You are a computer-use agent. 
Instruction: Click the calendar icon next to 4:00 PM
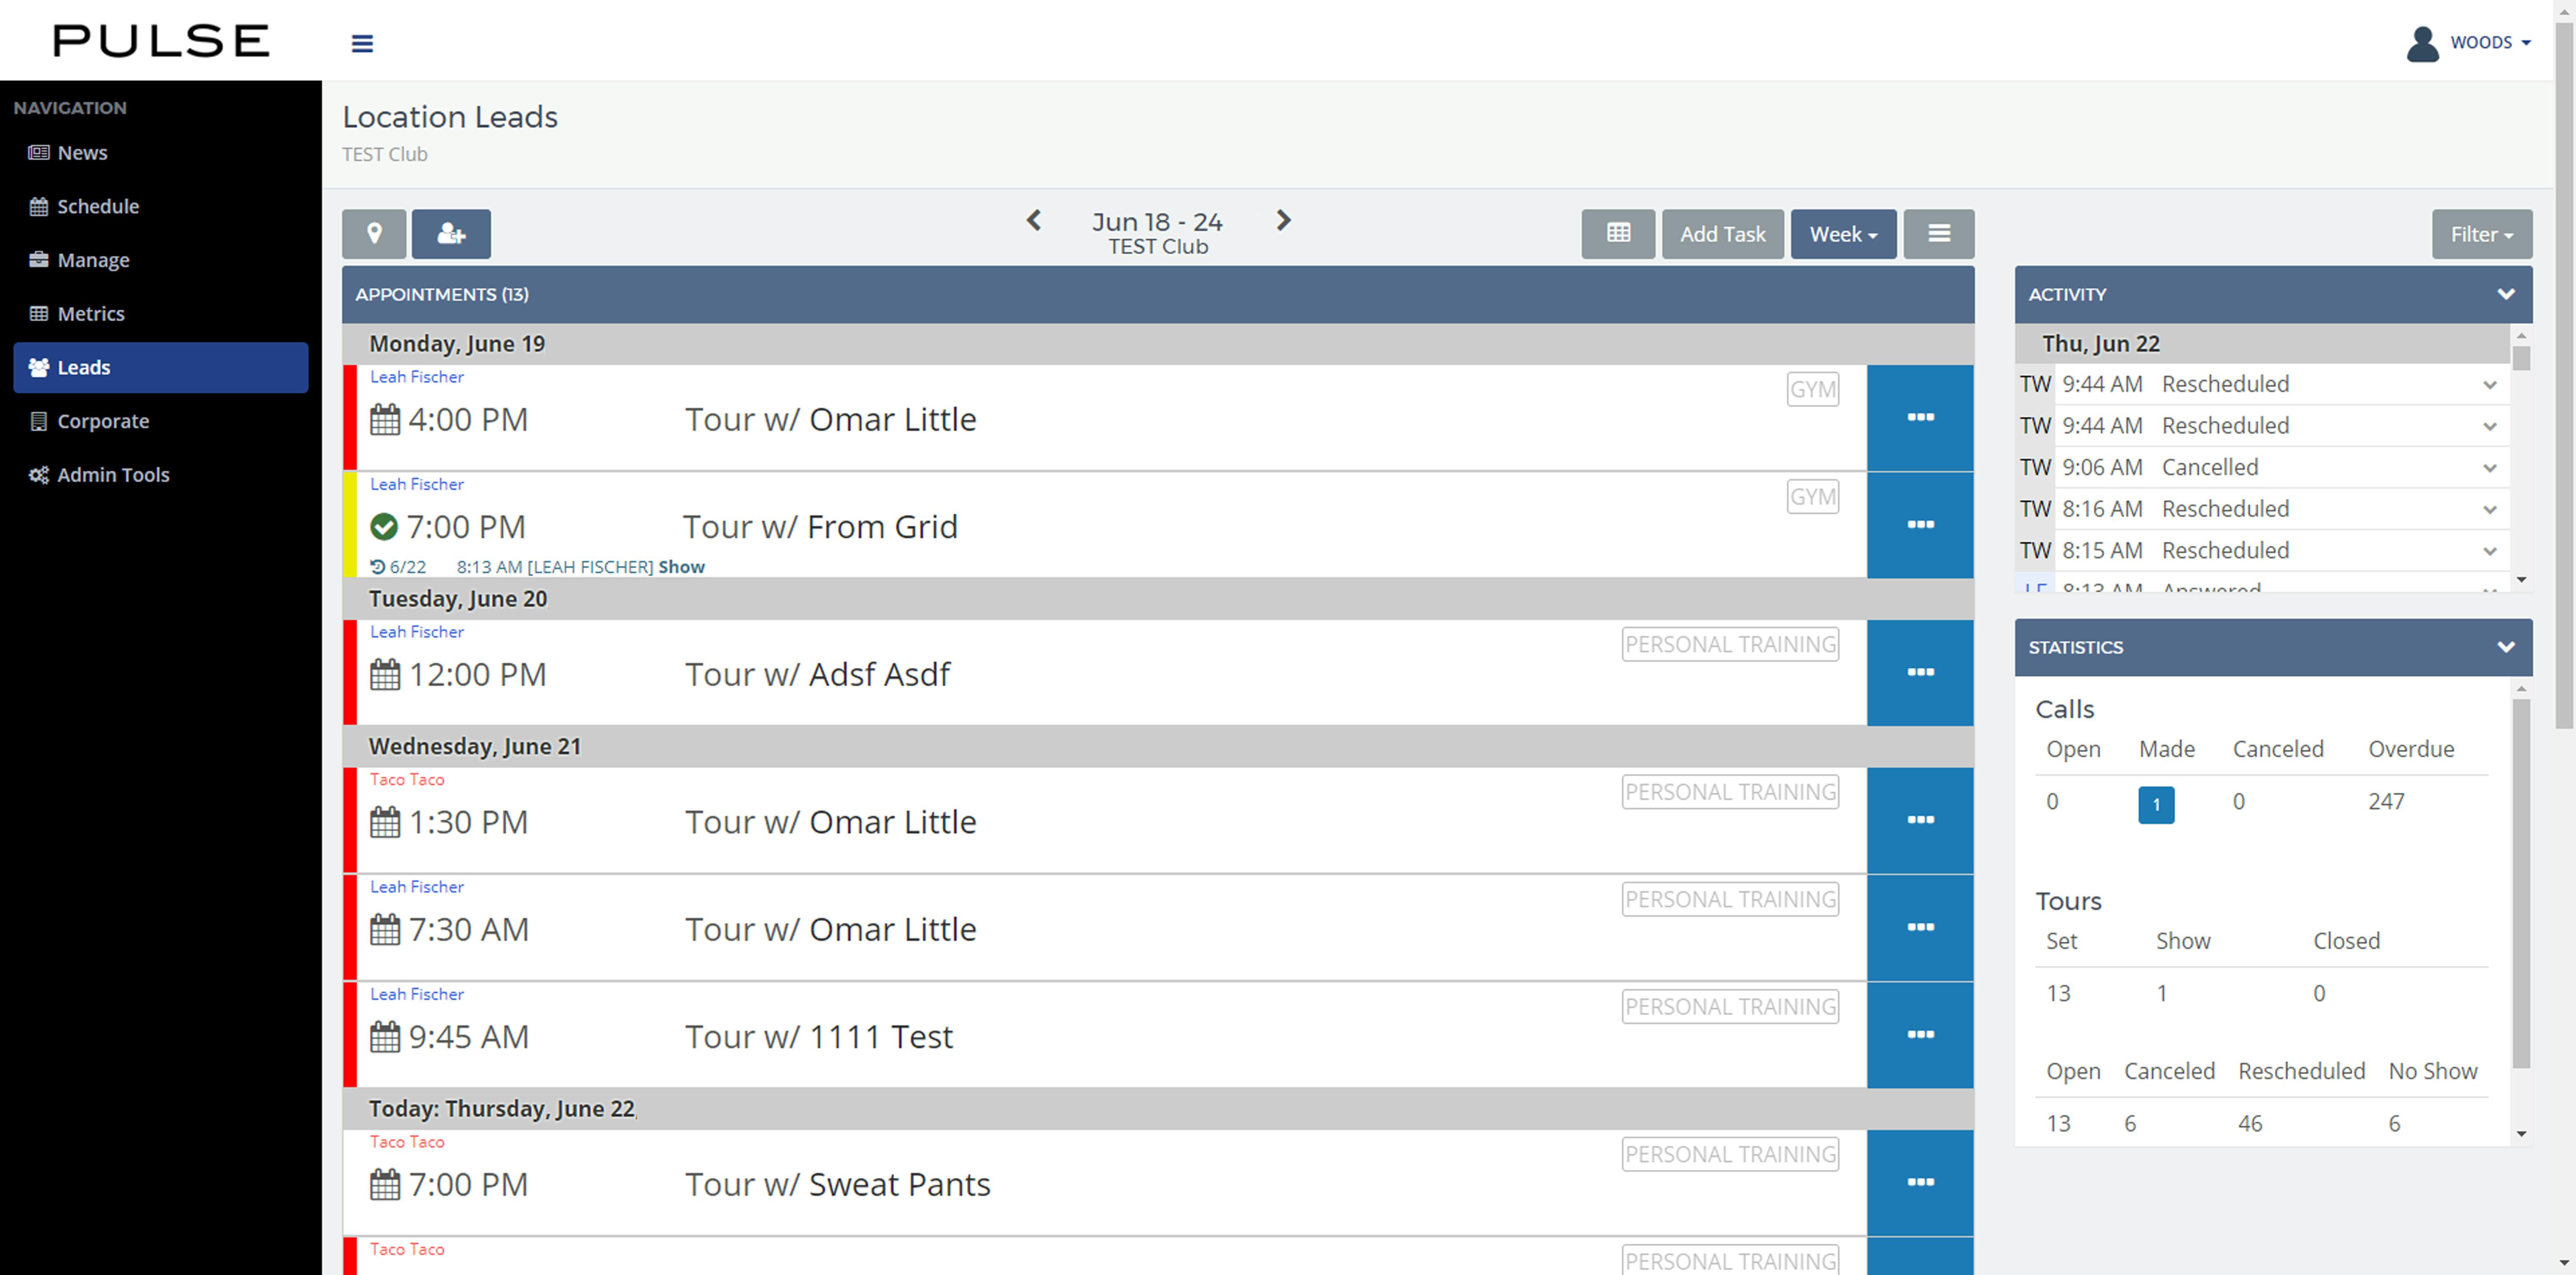(x=385, y=419)
